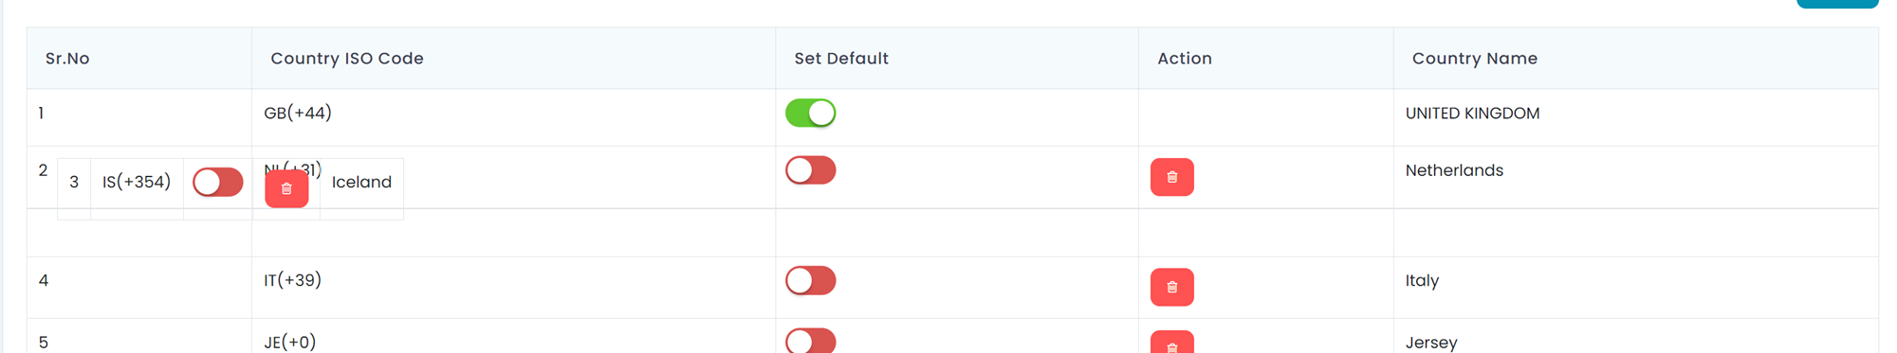Remove Iceland using its trash icon
The image size is (1897, 353).
click(x=286, y=188)
